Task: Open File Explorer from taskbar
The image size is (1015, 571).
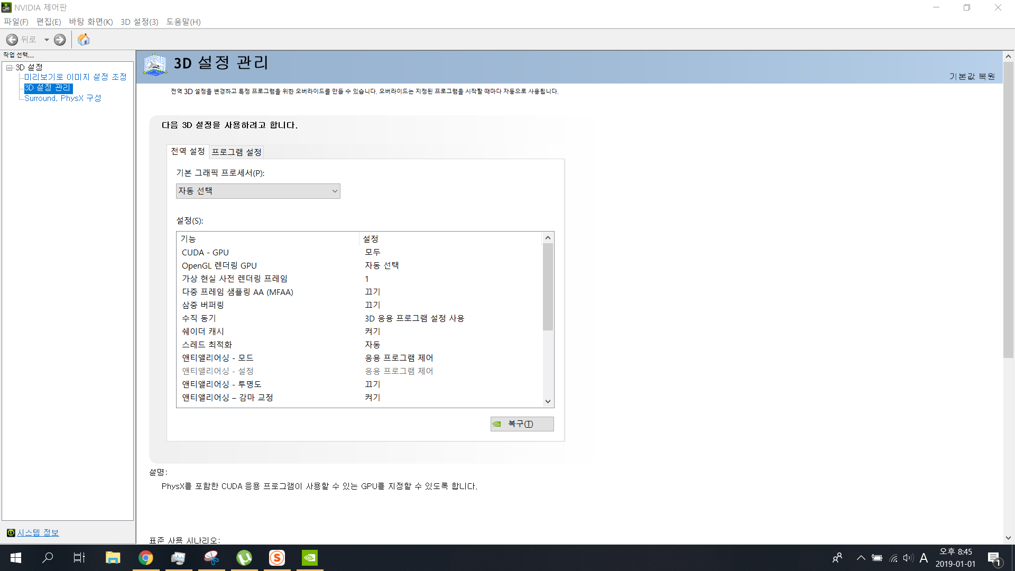Action: (x=113, y=558)
